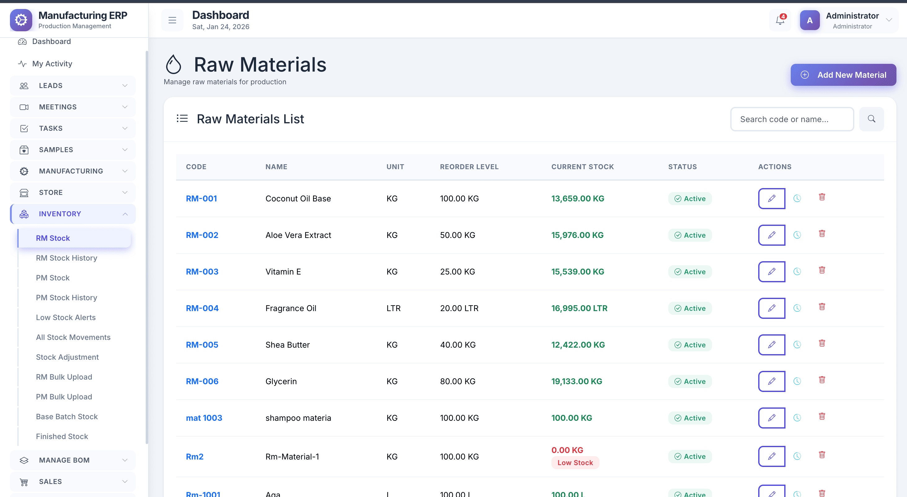The image size is (907, 497).
Task: Expand the MANUFACTURING menu group
Action: click(x=73, y=171)
